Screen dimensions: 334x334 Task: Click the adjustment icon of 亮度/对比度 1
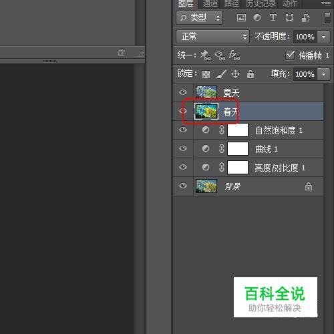[206, 167]
